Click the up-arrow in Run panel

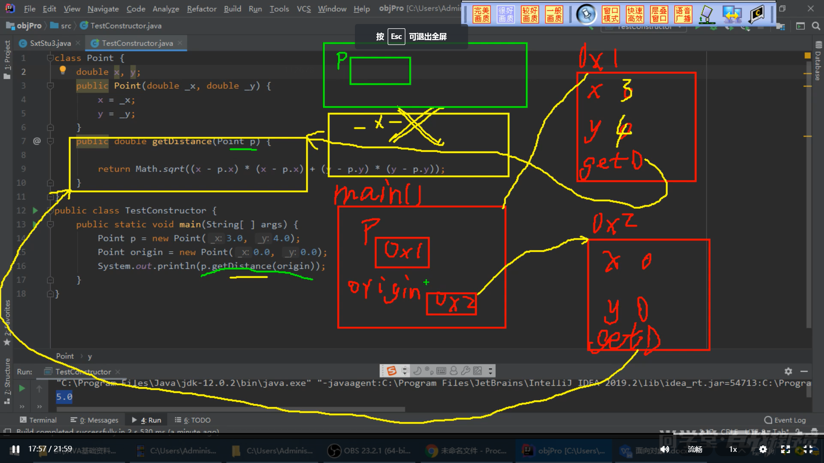click(39, 388)
